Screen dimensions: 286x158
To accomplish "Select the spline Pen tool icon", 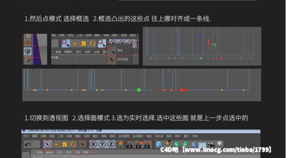I will (167, 144).
